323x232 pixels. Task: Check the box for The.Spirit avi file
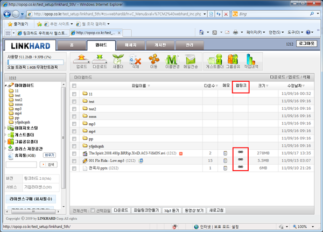74,154
